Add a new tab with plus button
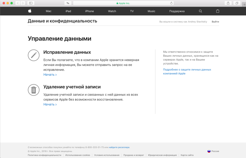Viewport: 246px width, 158px height. [x=244, y=5]
